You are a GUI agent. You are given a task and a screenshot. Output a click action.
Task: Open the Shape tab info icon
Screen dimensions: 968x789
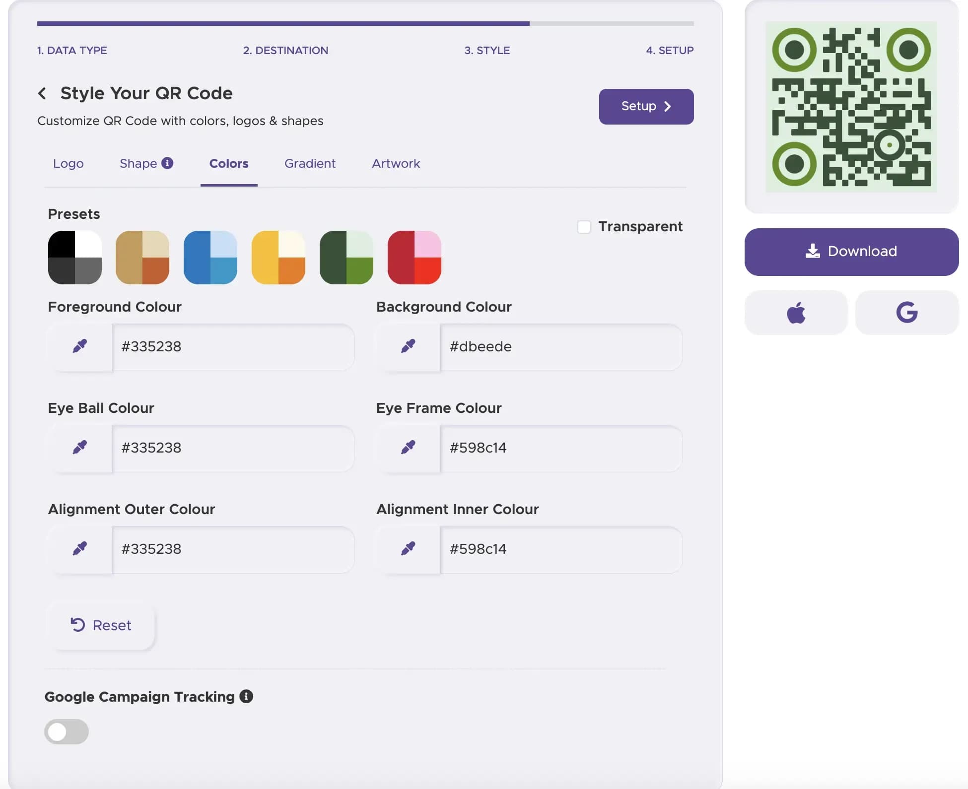point(167,163)
